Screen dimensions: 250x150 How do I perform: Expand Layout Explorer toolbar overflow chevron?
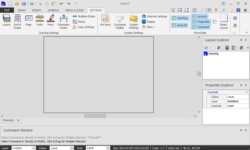click(x=248, y=48)
